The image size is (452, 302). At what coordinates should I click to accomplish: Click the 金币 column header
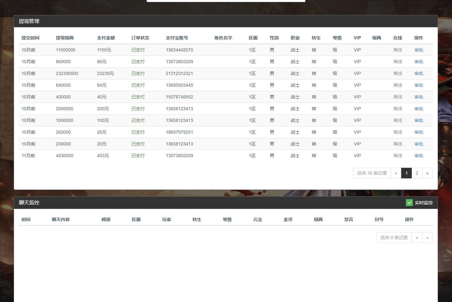click(288, 219)
